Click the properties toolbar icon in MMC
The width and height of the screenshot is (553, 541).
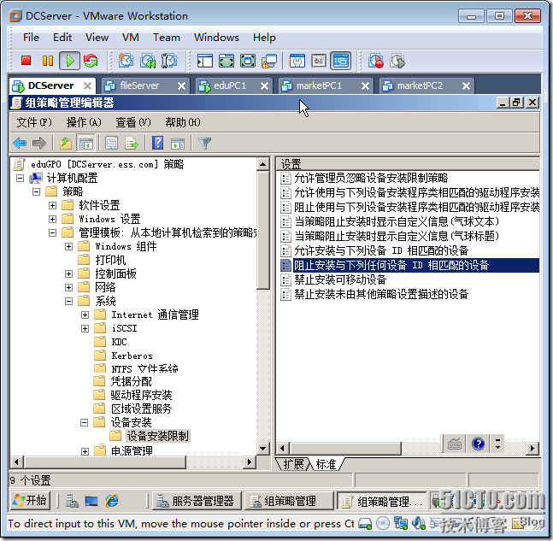click(x=111, y=144)
